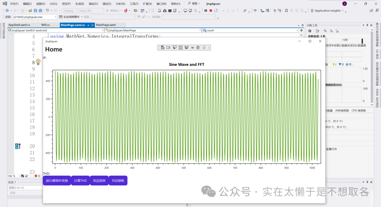Open the Debug configuration dropdown
This screenshot has width=381, height=207.
[71, 11]
